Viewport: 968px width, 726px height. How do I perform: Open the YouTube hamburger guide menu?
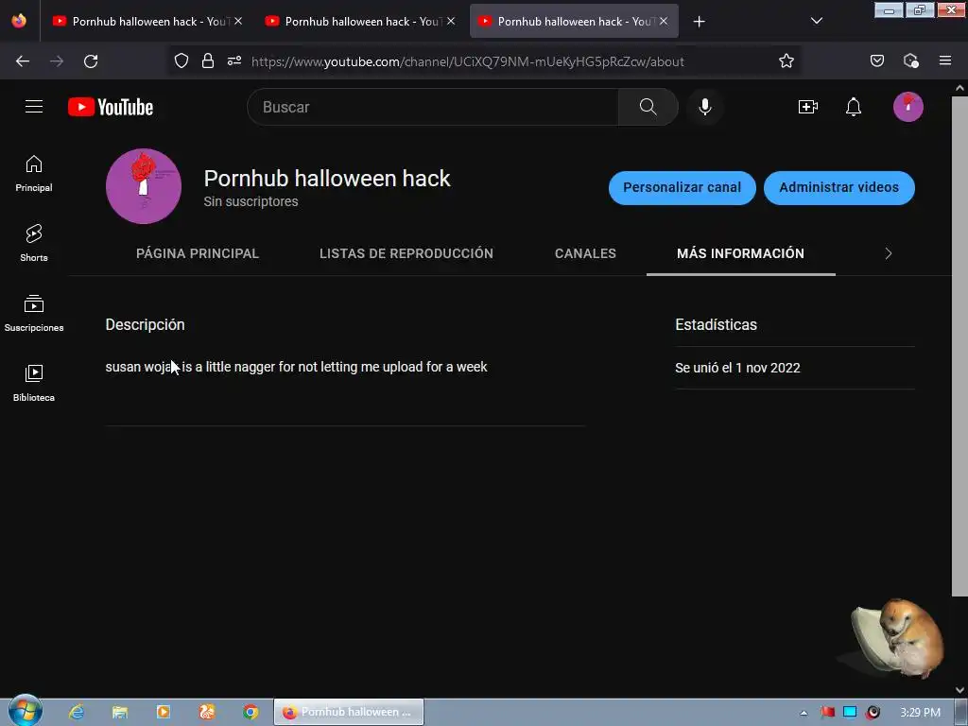click(x=34, y=107)
